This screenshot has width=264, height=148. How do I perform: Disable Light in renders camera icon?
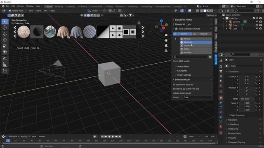point(260,28)
